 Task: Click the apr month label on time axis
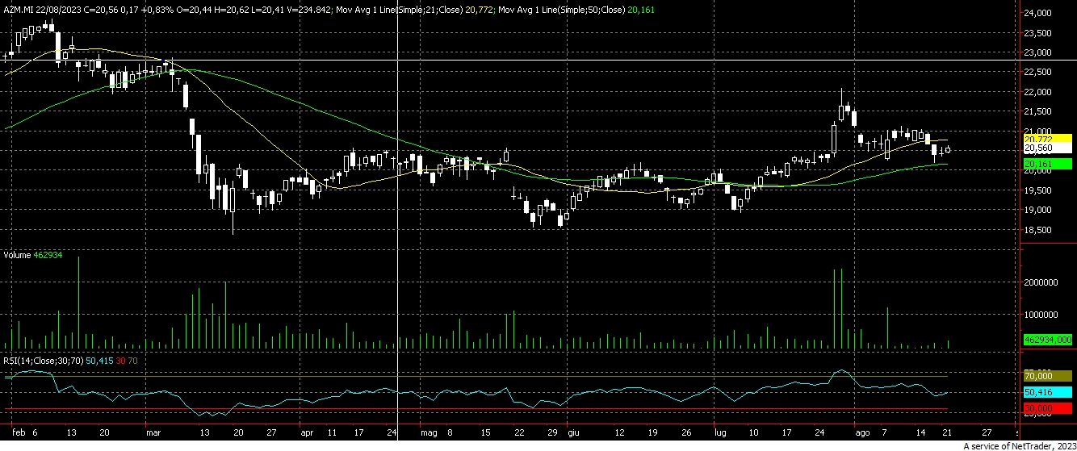(x=306, y=432)
